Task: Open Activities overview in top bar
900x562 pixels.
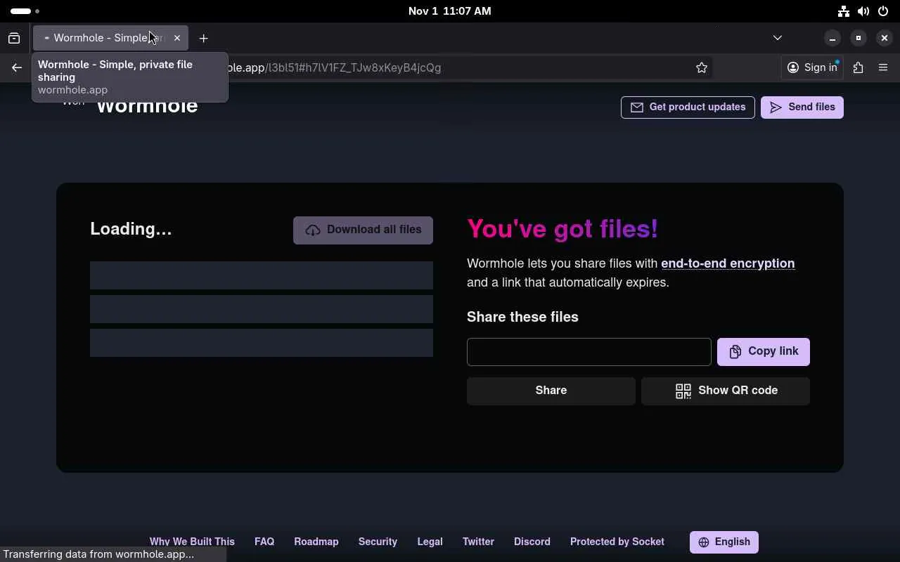Action: 25,11
